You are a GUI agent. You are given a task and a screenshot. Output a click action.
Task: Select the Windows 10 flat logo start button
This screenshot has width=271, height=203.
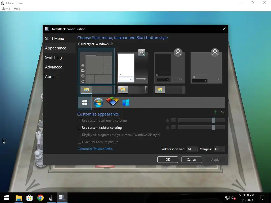[85, 103]
